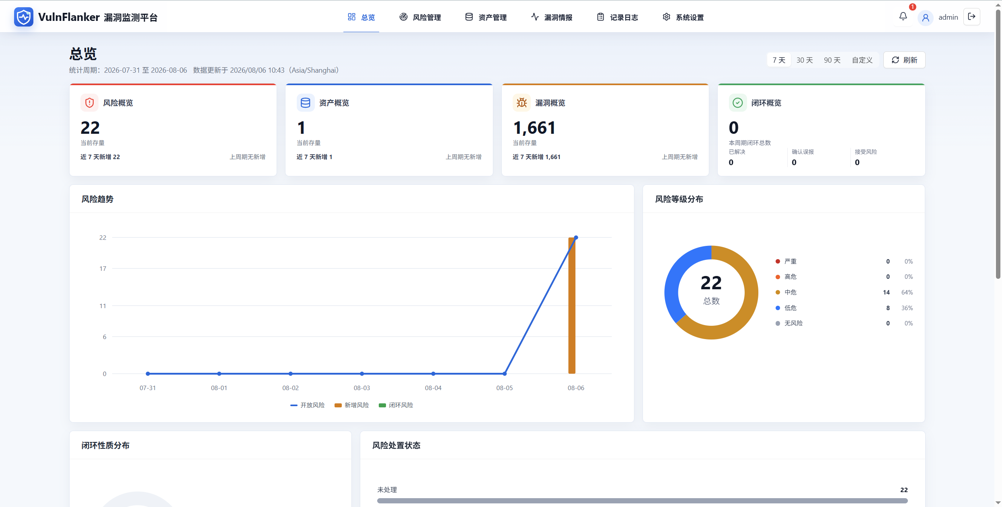Click the 接受风险 label

coord(866,152)
